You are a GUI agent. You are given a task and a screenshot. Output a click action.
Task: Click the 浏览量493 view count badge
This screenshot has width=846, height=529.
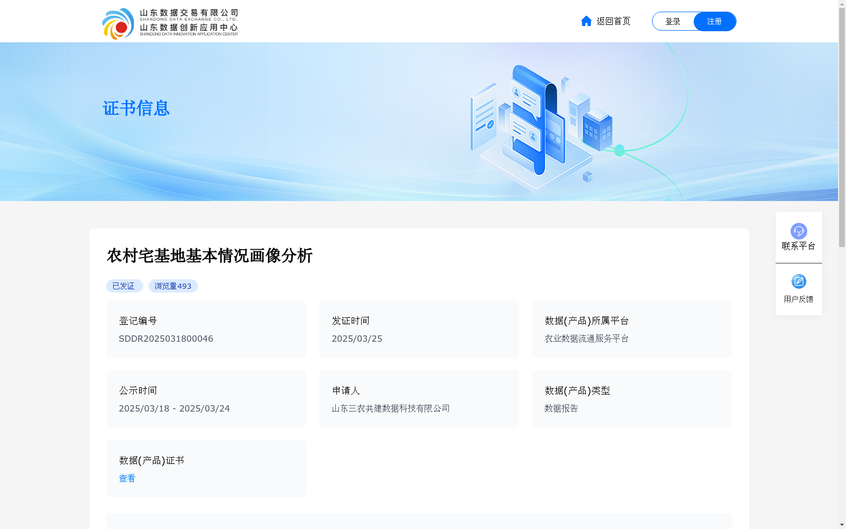173,286
